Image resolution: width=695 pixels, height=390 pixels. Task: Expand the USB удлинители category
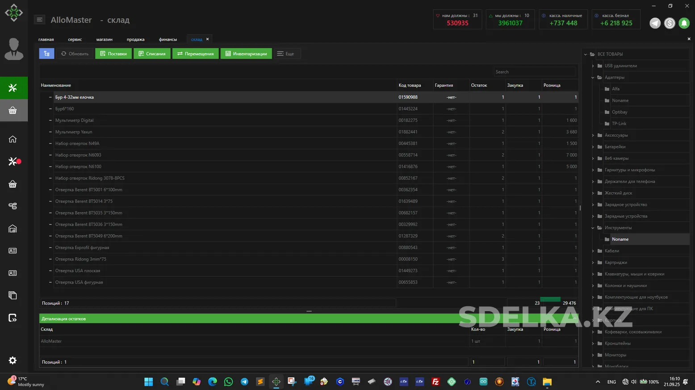pyautogui.click(x=593, y=66)
